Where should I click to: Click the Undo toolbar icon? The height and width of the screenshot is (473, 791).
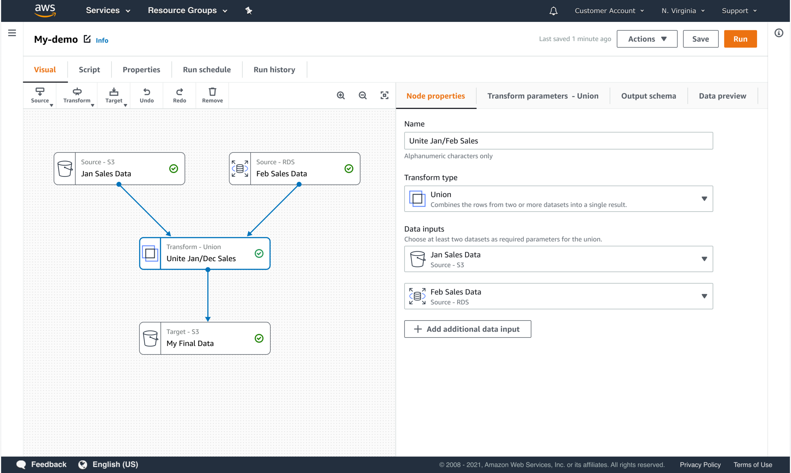click(x=146, y=95)
